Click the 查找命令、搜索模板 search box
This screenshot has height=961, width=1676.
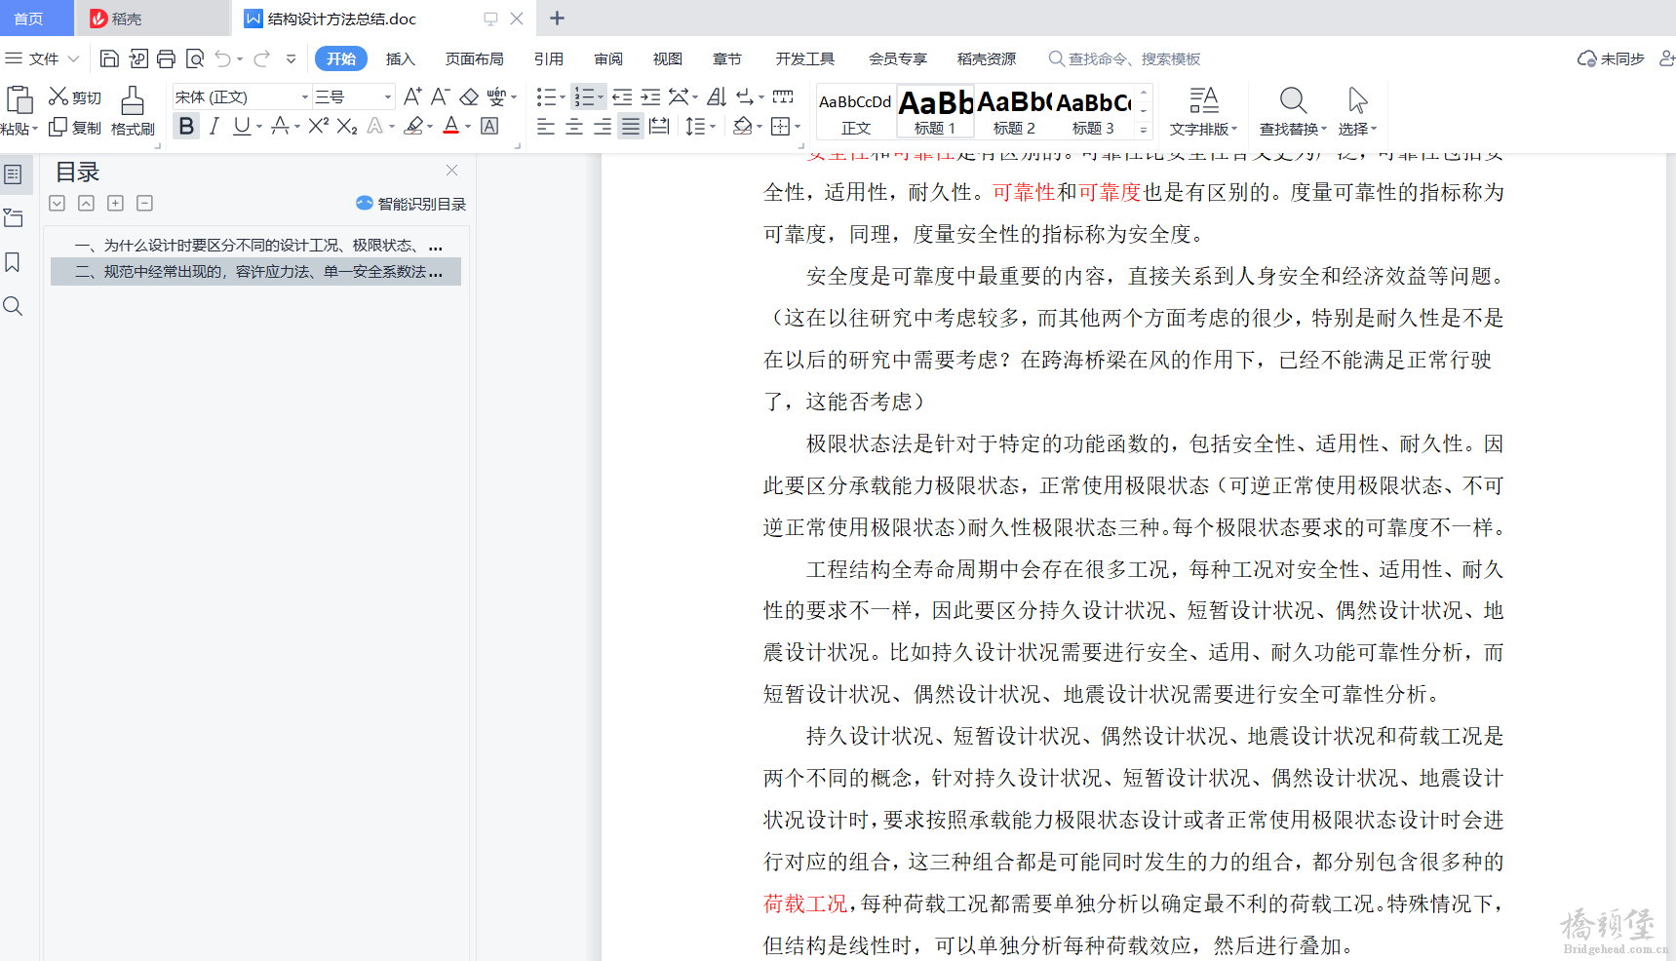[x=1124, y=59]
